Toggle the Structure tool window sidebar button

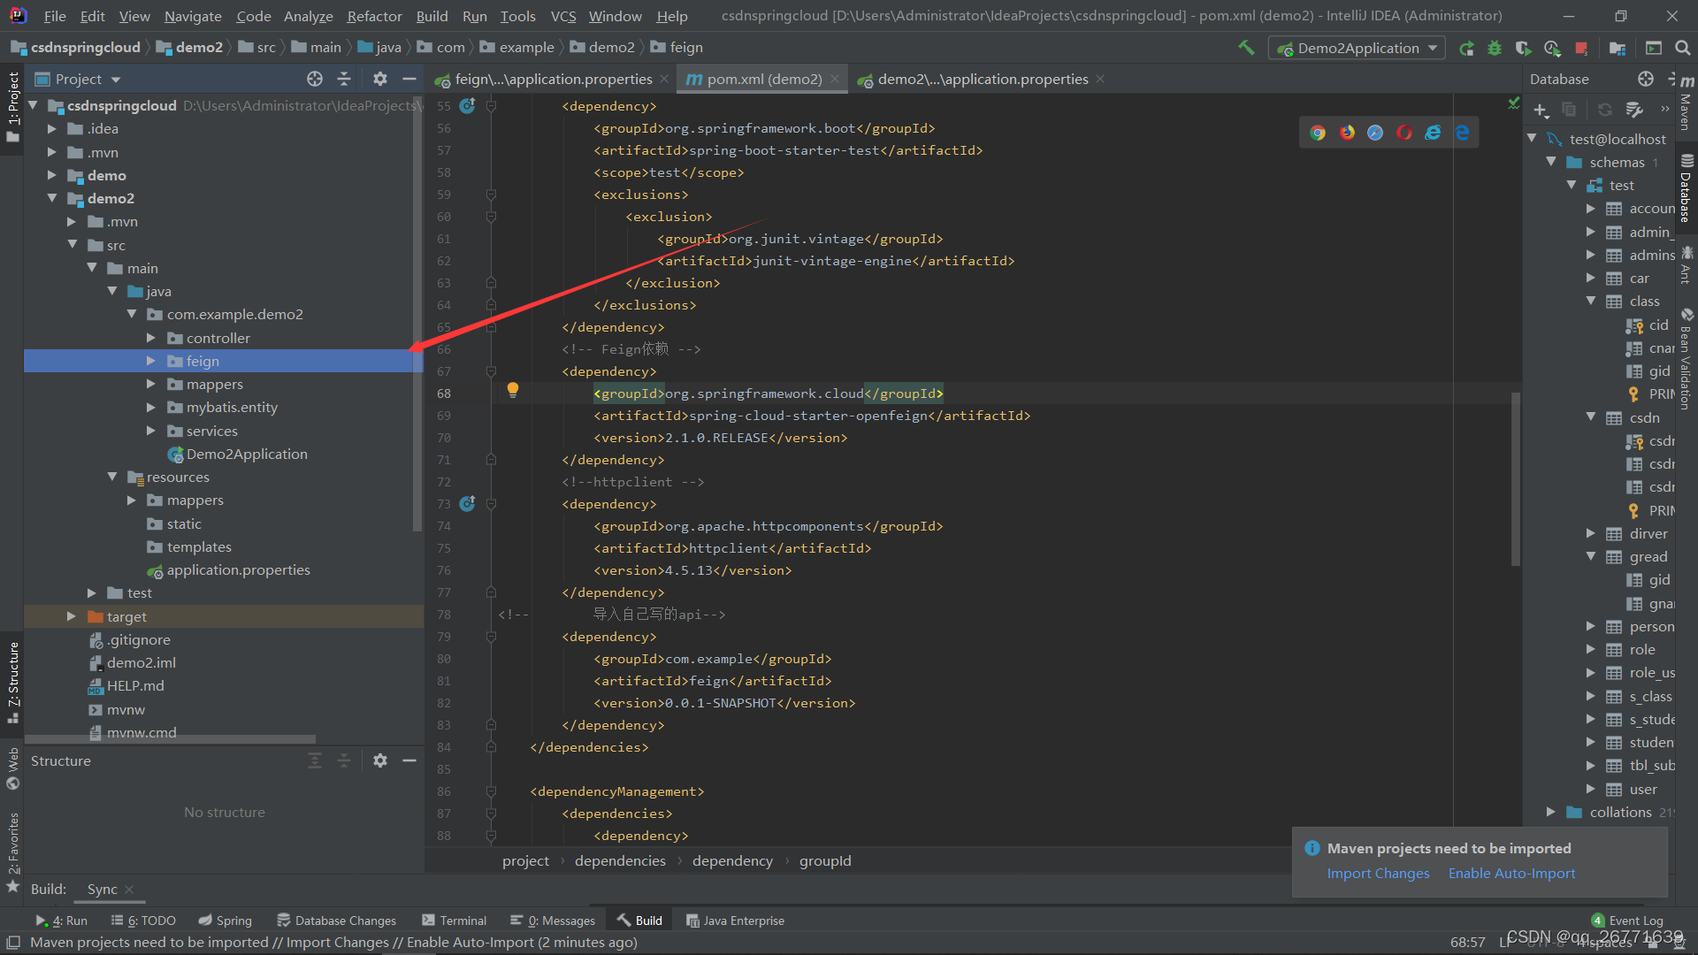[12, 681]
